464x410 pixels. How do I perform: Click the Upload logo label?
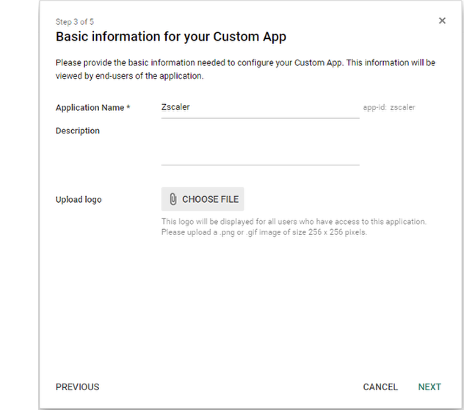pos(79,200)
